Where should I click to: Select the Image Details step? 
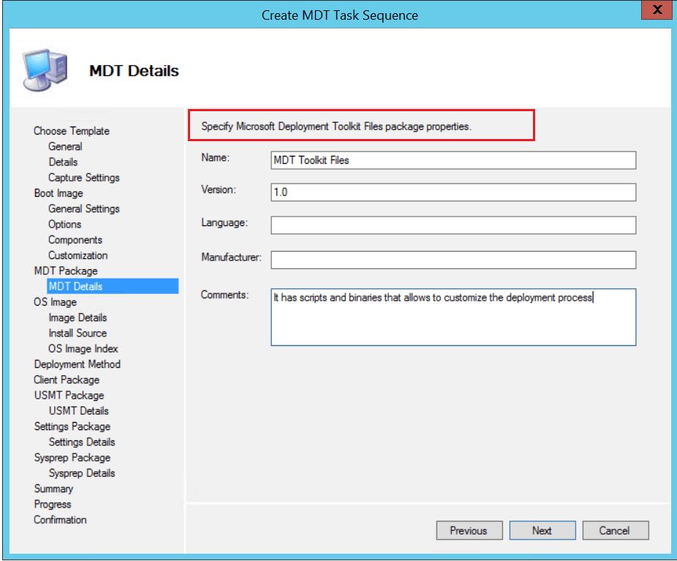click(77, 317)
